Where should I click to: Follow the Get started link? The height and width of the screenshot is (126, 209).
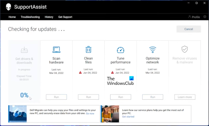click(x=128, y=117)
